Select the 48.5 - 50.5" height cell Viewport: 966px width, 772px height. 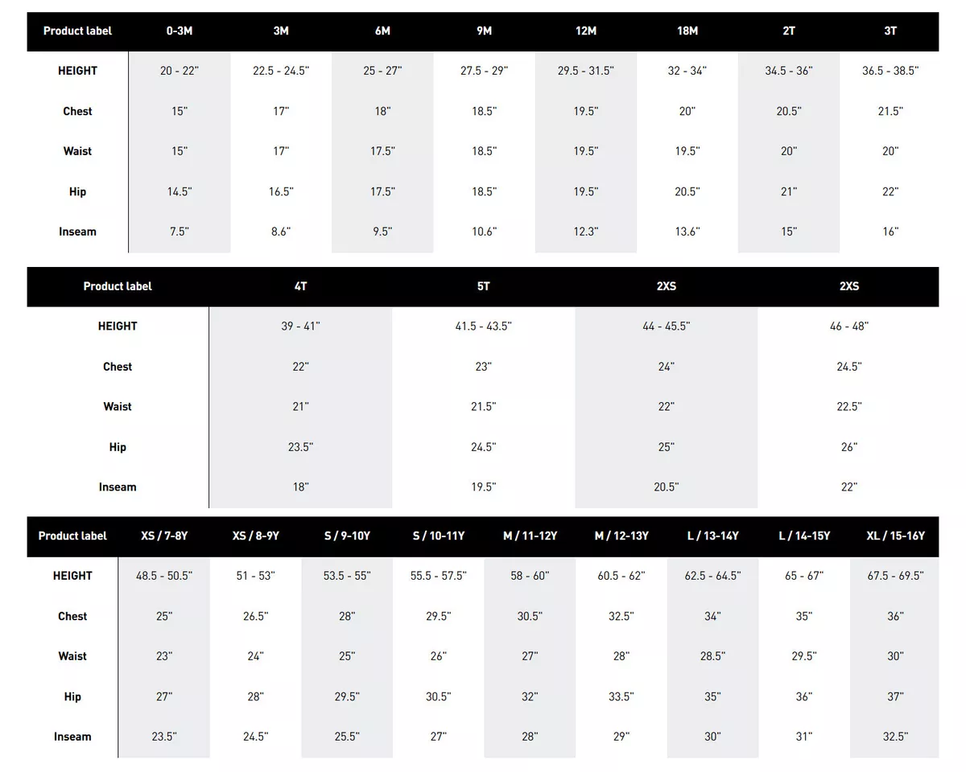click(x=164, y=576)
